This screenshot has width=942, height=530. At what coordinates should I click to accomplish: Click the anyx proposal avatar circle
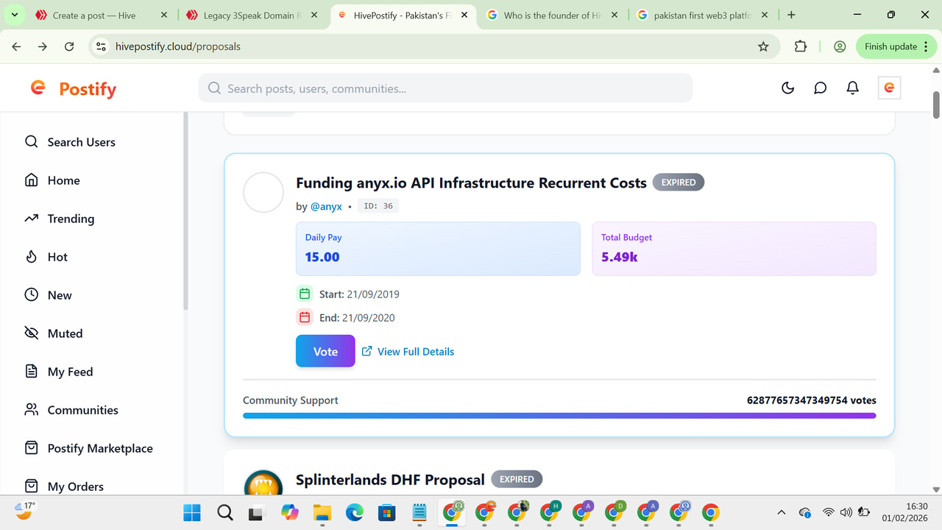(x=263, y=193)
